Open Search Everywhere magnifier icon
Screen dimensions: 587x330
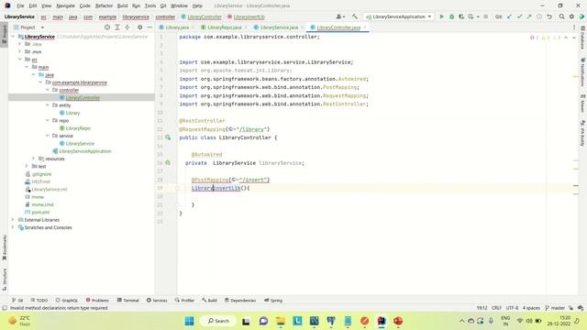(x=562, y=16)
